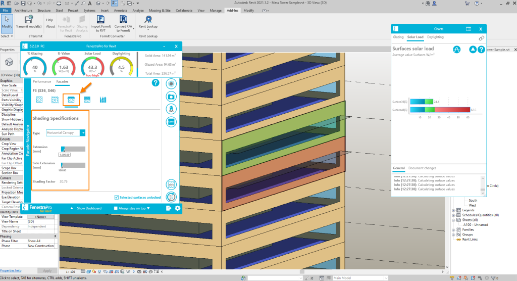Screen dimensions: 517x281
Task: Click the File menu button
Action: point(5,11)
